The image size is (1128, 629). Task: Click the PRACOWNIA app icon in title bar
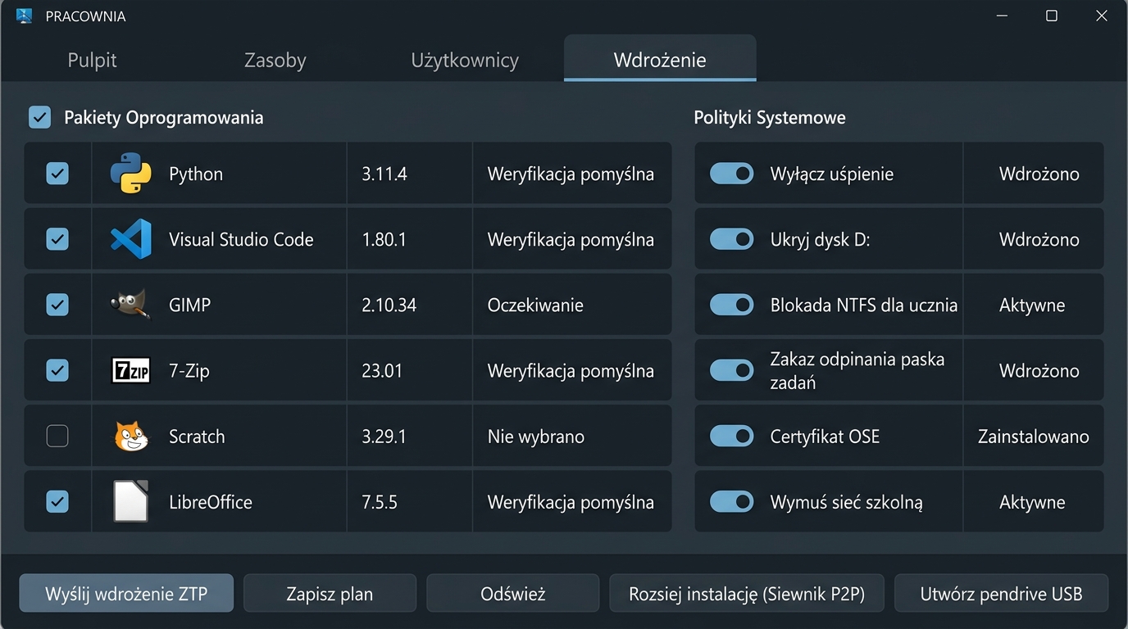tap(25, 16)
